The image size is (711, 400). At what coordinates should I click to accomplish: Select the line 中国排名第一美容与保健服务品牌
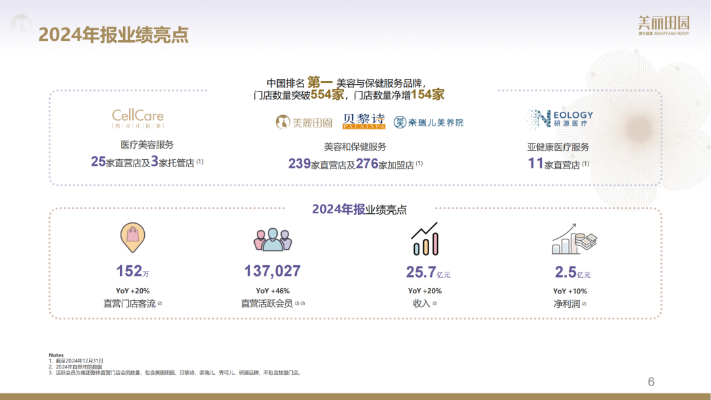346,83
